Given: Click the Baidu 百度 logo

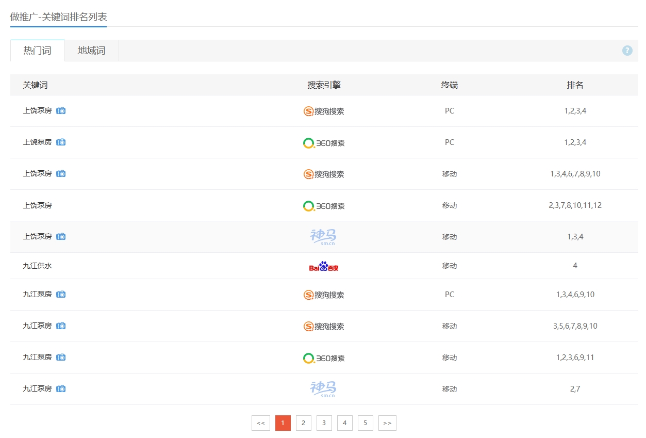Looking at the screenshot, I should [324, 266].
